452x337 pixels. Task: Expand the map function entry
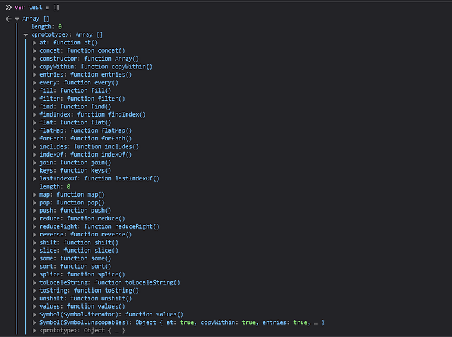click(34, 195)
